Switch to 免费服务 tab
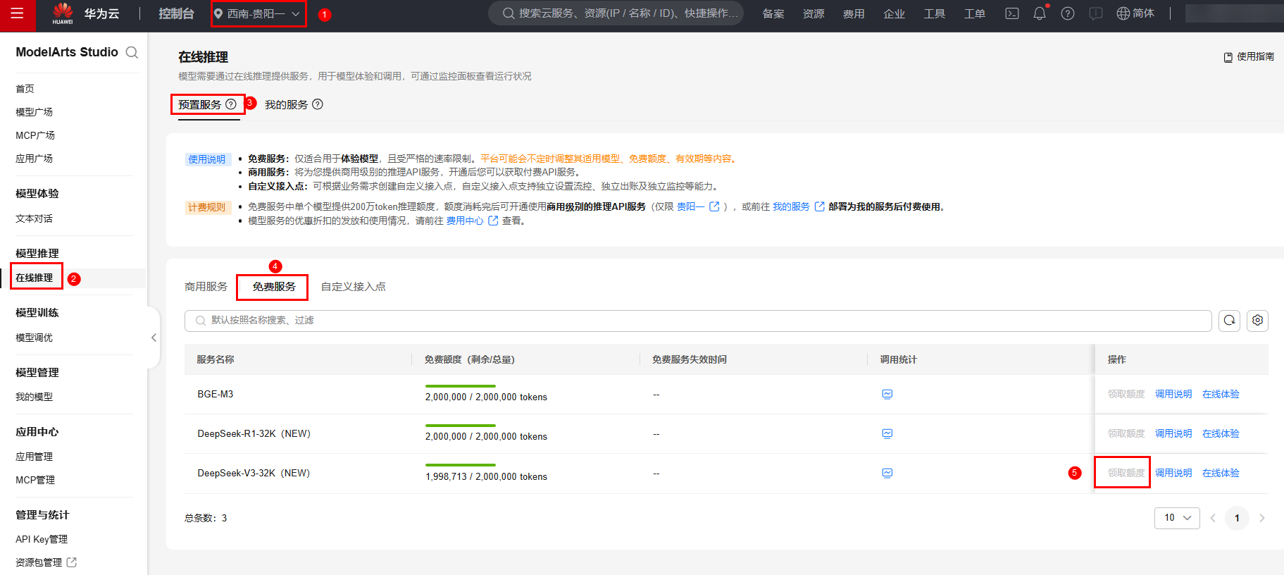The image size is (1284, 575). (x=274, y=287)
